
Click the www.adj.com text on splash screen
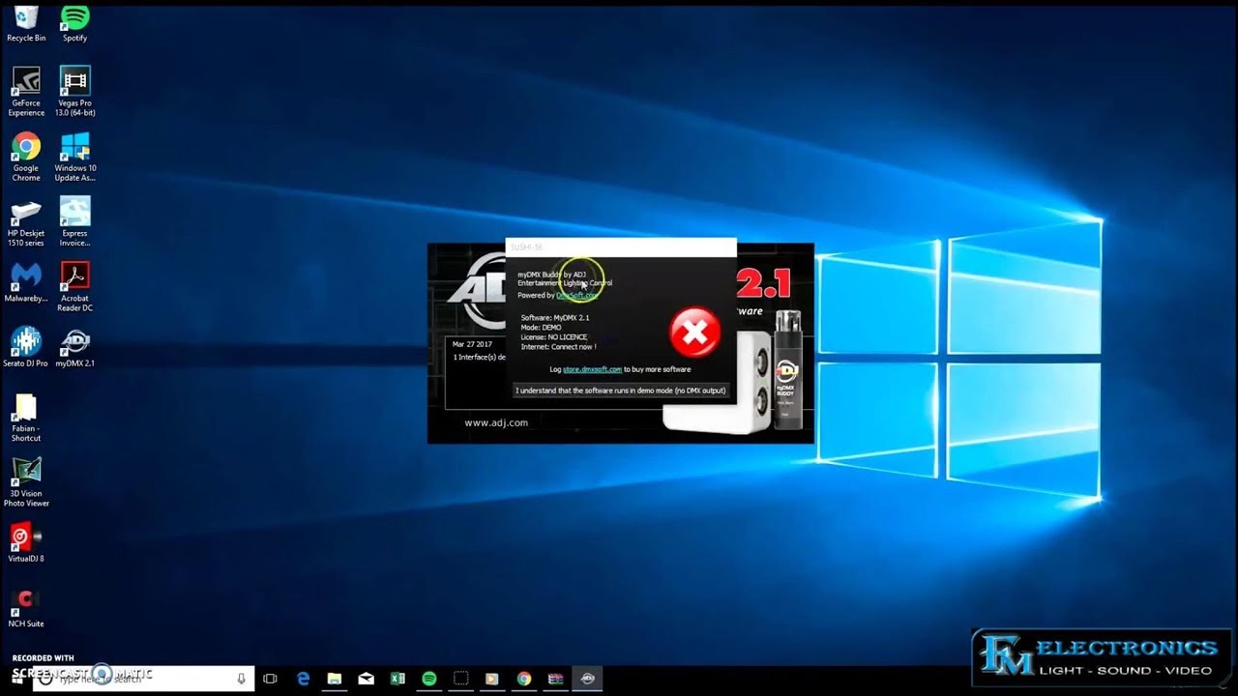[496, 422]
